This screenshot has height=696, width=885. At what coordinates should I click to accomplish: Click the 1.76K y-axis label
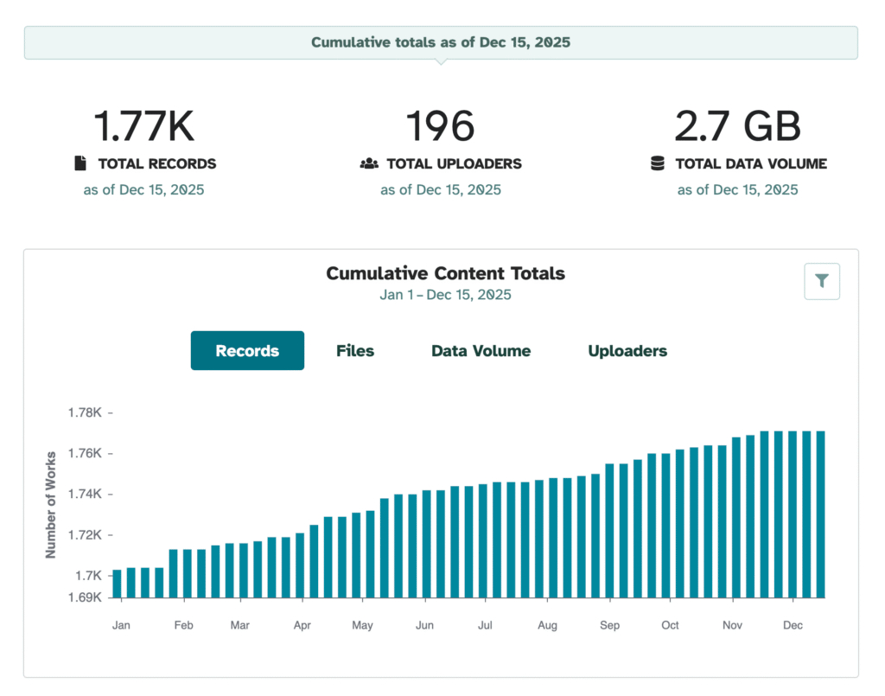(85, 453)
